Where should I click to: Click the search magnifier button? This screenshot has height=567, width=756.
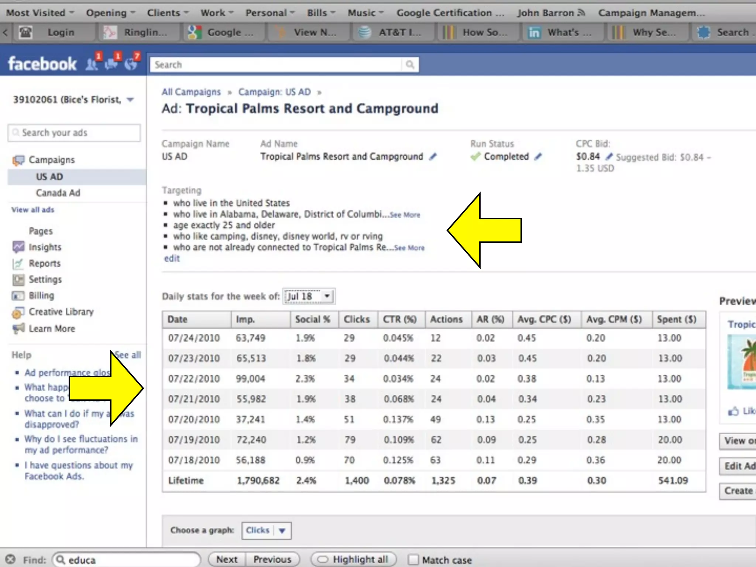tap(410, 65)
